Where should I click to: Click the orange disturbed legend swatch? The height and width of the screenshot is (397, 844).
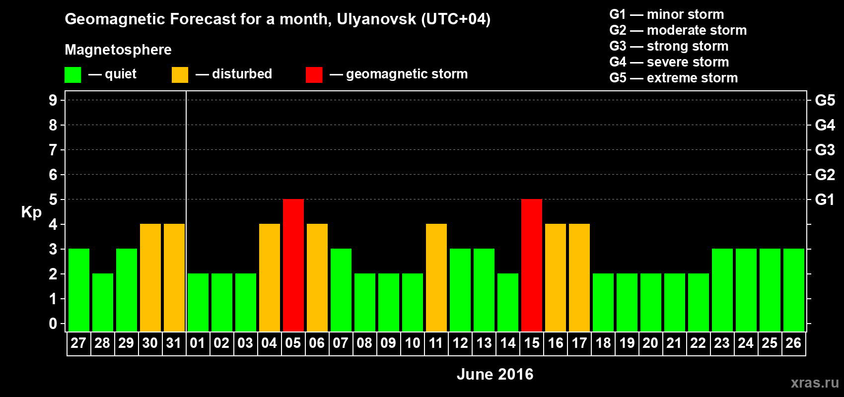(x=180, y=75)
